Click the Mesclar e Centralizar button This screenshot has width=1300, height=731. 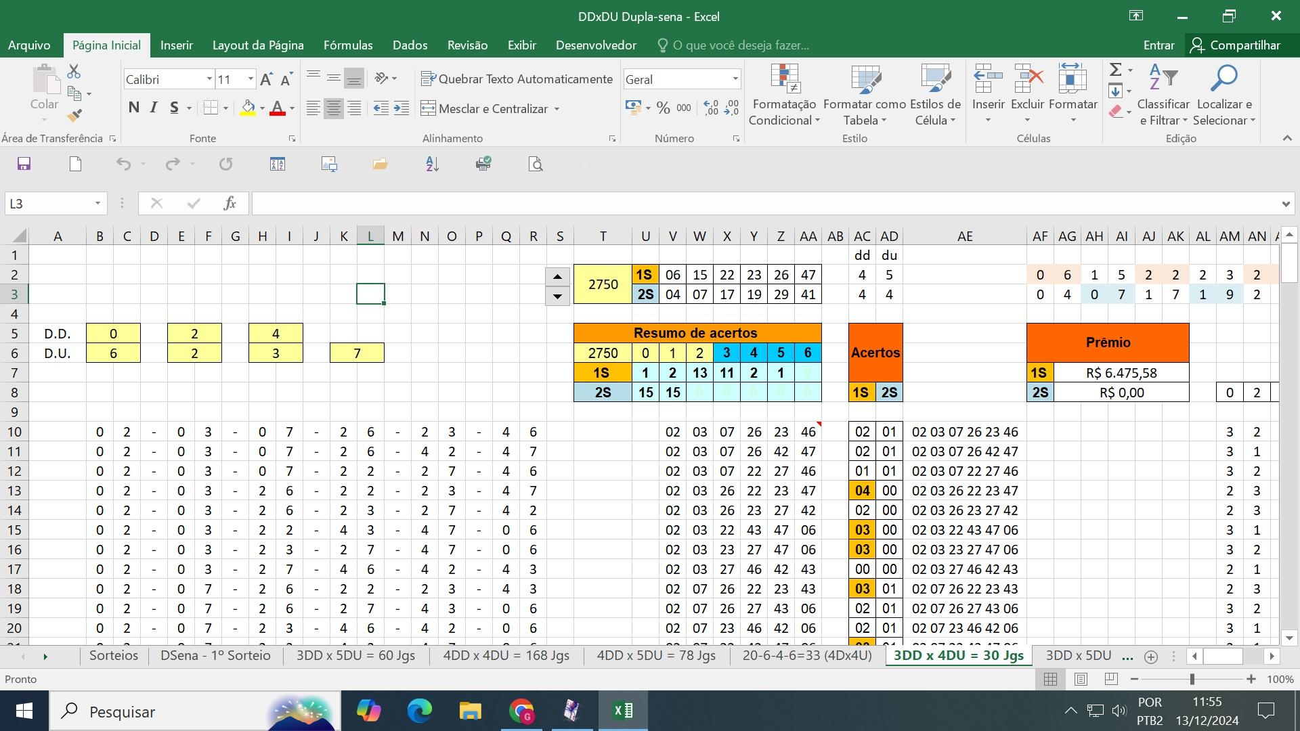click(x=494, y=109)
